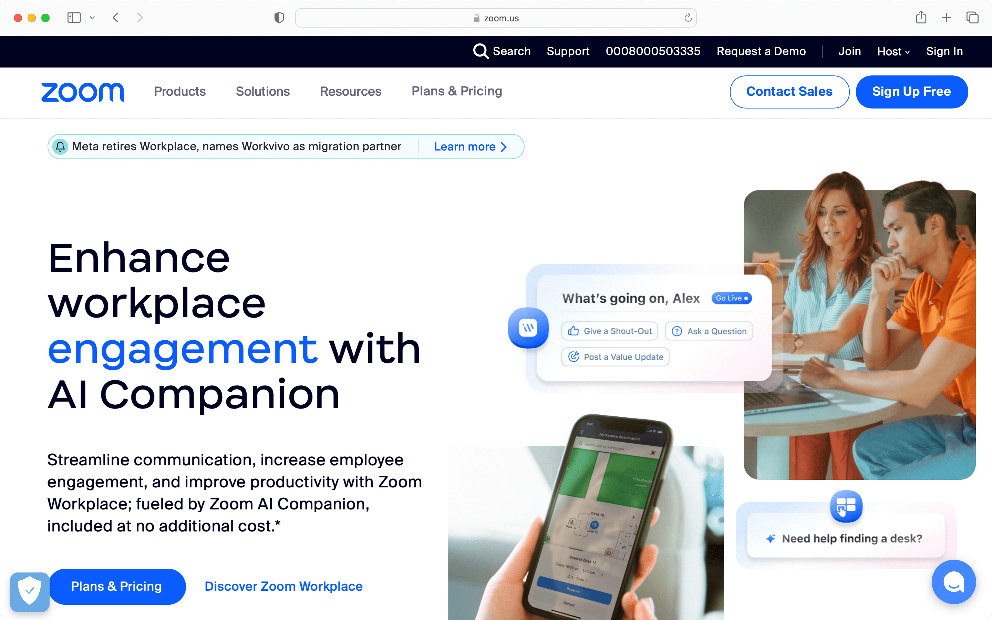Click Sign Up Free button

[x=912, y=91]
